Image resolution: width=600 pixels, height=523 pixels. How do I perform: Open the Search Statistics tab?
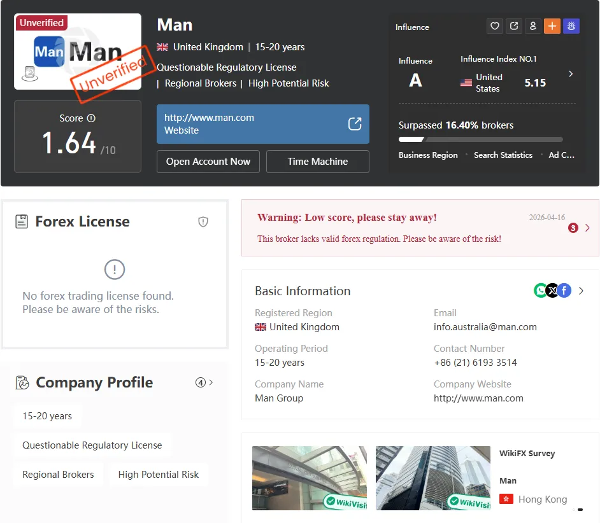pos(503,155)
